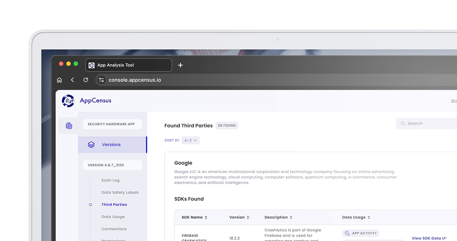Click the browser home icon
This screenshot has height=241, width=457.
click(59, 80)
